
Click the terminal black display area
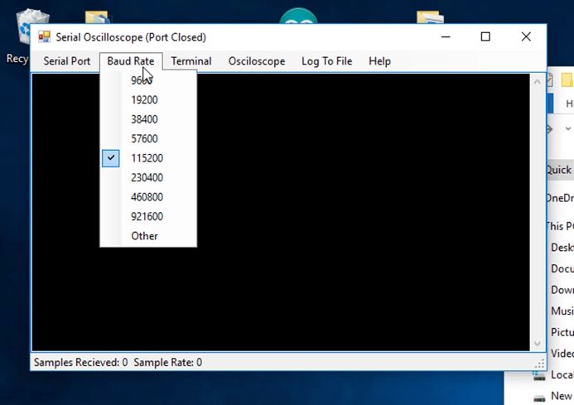pyautogui.click(x=281, y=212)
